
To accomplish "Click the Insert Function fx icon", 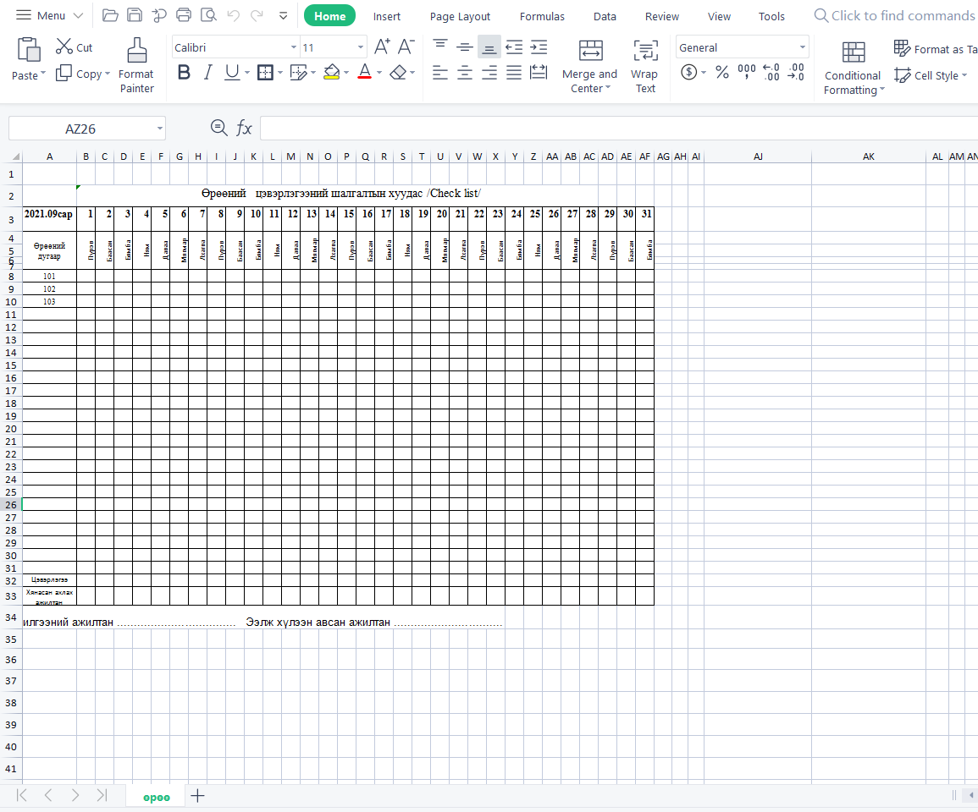I will coord(244,128).
